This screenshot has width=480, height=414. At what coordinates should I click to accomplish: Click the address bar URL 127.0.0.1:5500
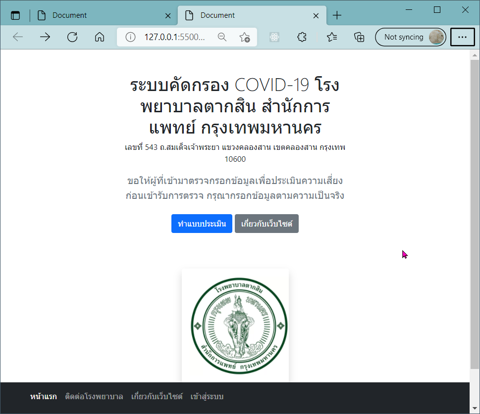[174, 37]
